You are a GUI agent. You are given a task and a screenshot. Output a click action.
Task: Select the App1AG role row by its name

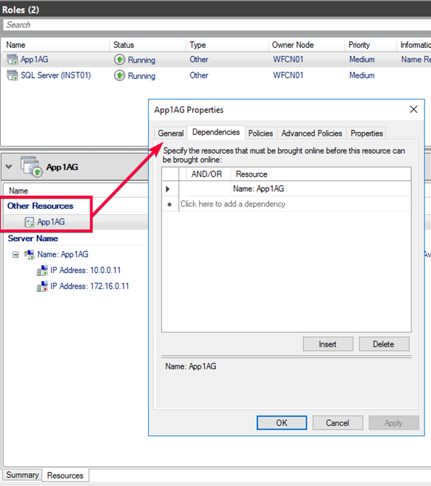34,60
